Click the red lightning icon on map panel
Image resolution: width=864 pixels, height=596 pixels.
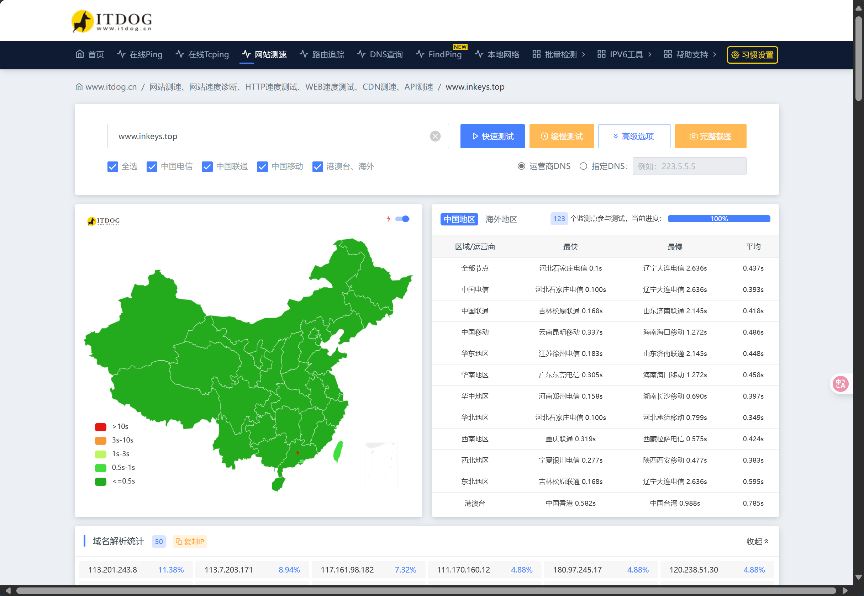pos(389,219)
